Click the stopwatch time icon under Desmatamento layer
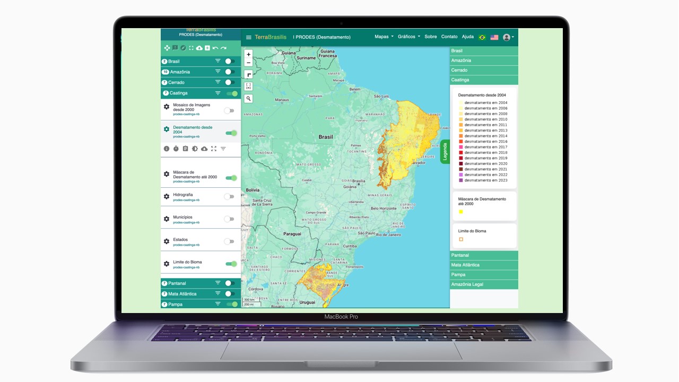The width and height of the screenshot is (679, 382). (176, 149)
